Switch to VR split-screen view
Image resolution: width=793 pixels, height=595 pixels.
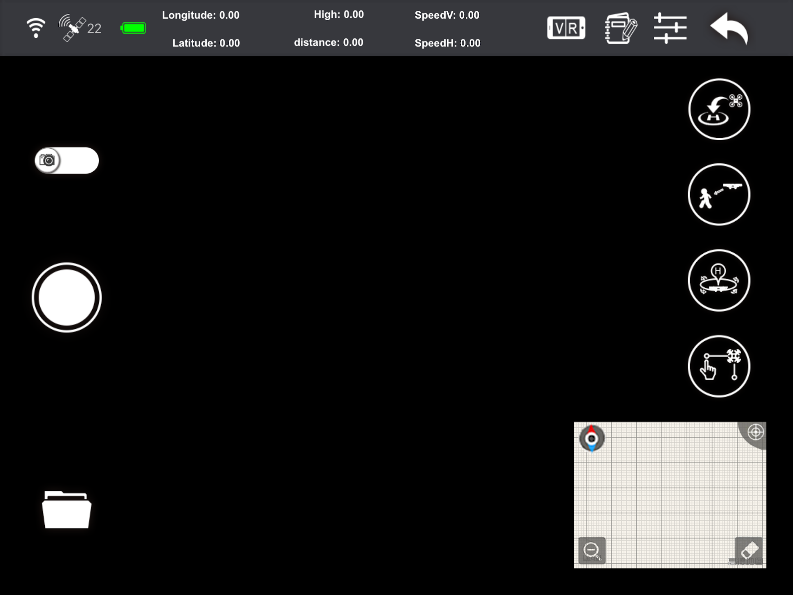[x=566, y=28]
